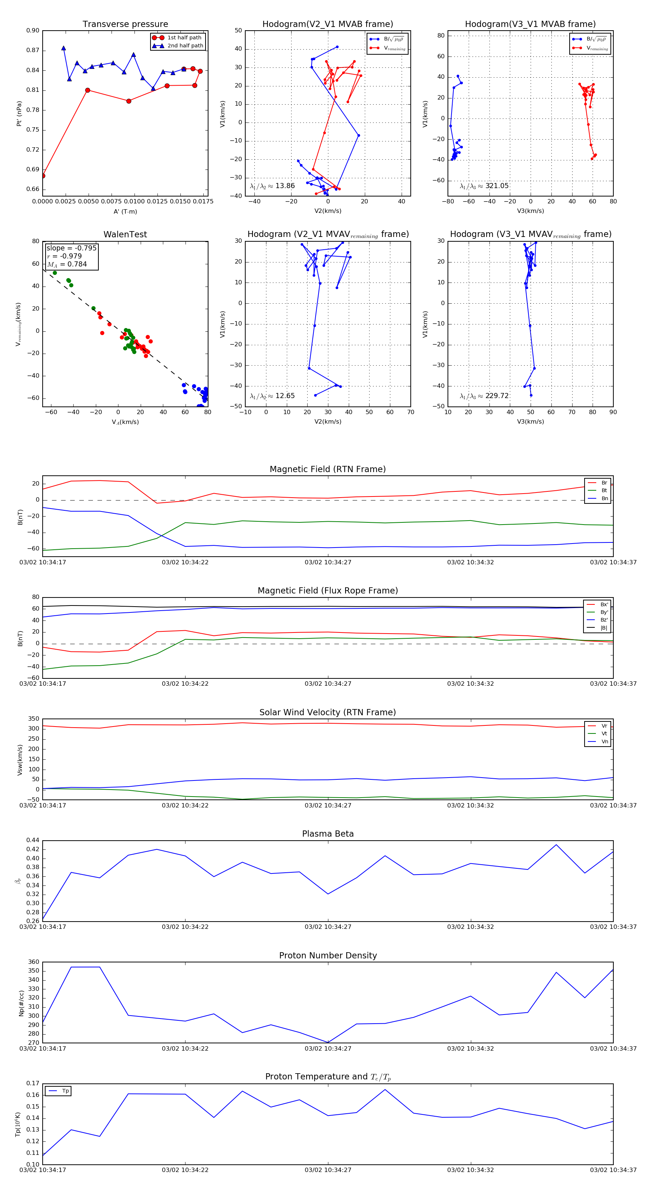Click the 'Bn' legend entry

(x=598, y=498)
